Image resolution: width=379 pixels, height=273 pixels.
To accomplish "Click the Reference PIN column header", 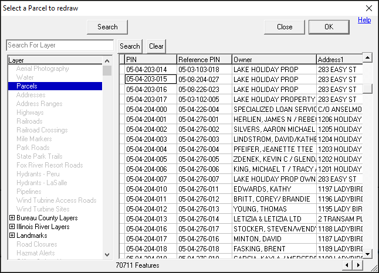I will point(204,60).
